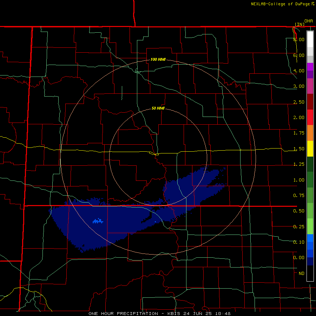Click the bright magenta legend swatch
The image size is (316, 316).
click(x=310, y=67)
